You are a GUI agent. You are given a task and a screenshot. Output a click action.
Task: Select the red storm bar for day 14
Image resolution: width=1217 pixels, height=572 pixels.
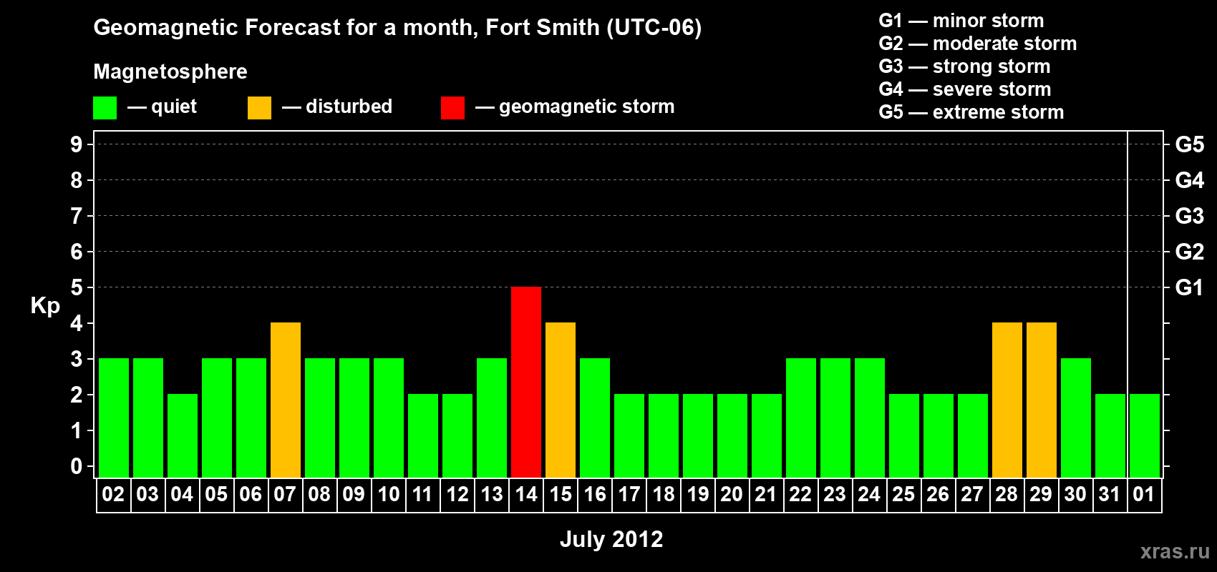click(526, 382)
